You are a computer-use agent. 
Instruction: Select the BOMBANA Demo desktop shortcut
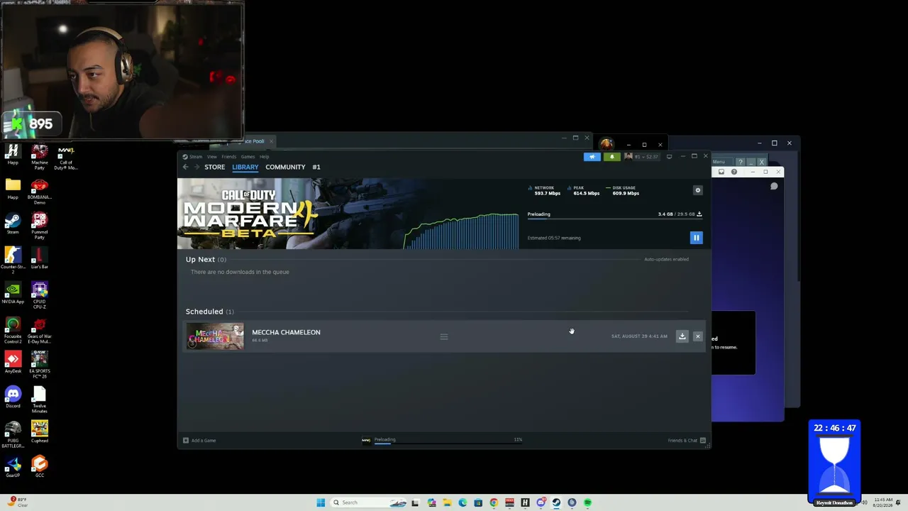[40, 192]
